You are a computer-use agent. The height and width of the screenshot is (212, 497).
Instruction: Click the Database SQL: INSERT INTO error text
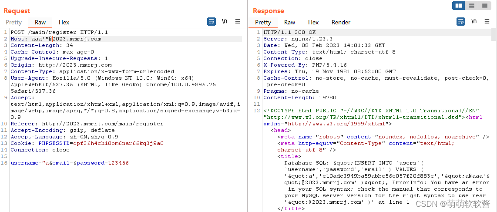point(387,182)
